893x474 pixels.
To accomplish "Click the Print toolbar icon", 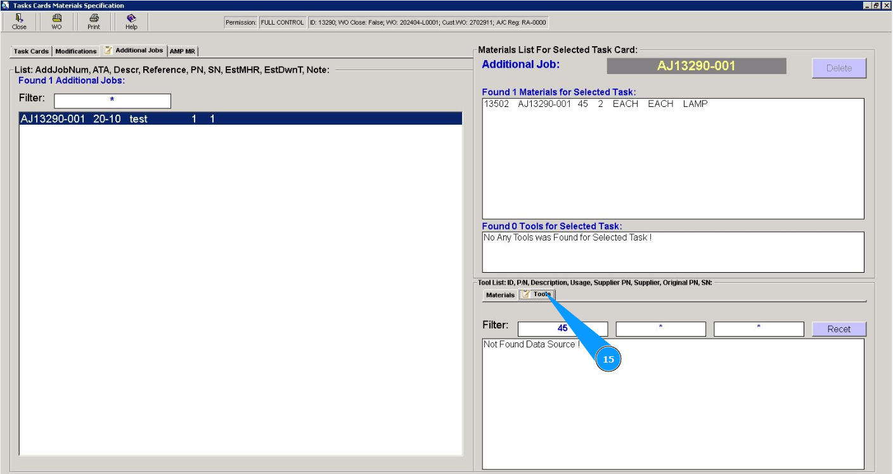I will pos(94,22).
